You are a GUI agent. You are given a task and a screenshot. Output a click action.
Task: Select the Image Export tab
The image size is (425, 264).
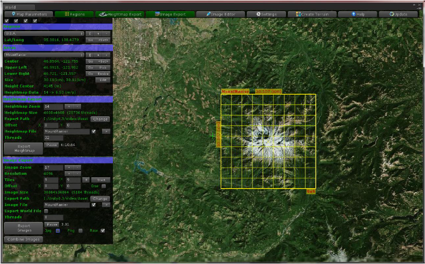(170, 14)
